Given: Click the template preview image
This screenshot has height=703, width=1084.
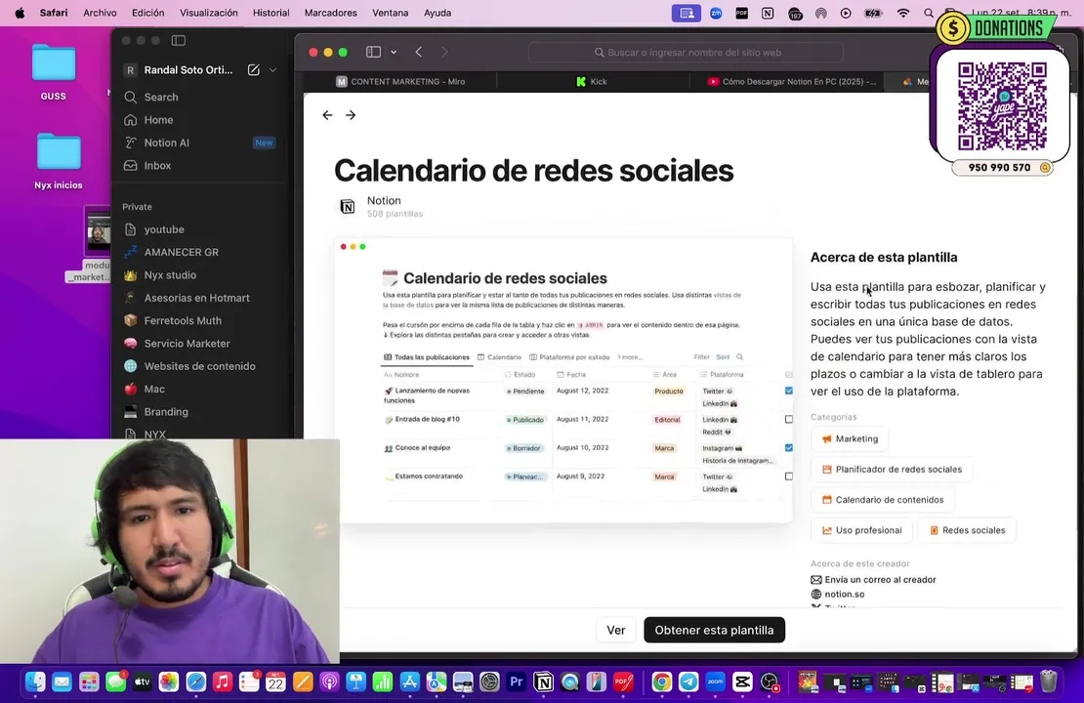Looking at the screenshot, I should click(565, 380).
